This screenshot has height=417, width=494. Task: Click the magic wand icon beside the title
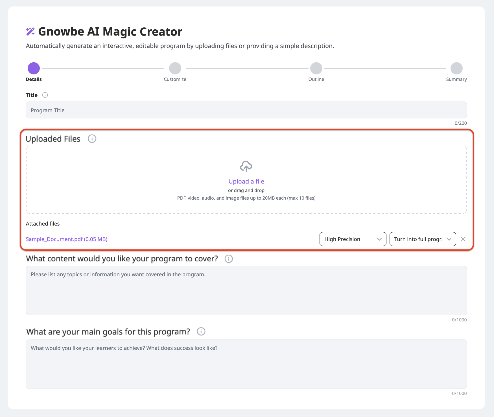[30, 32]
